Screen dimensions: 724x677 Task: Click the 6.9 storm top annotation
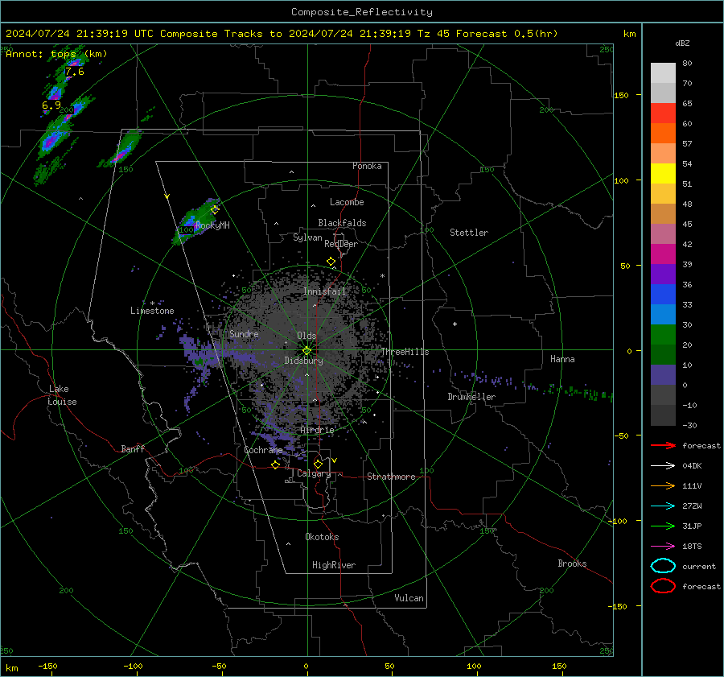tap(51, 105)
